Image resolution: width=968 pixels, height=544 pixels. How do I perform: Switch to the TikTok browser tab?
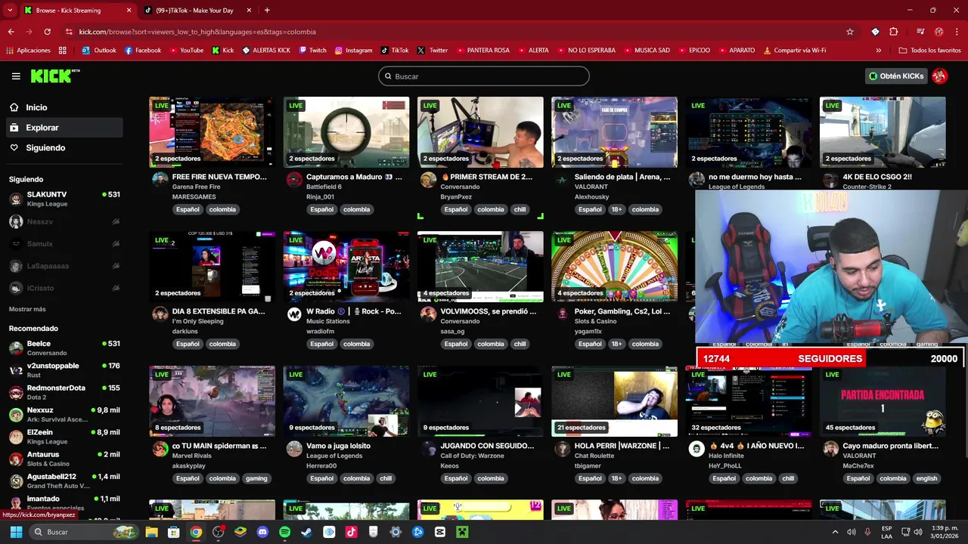click(x=194, y=11)
